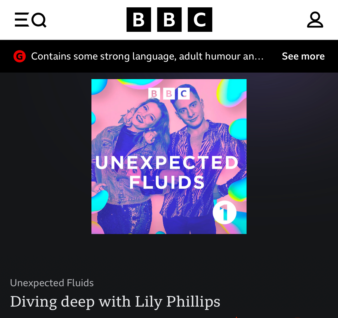Click the first B block of BBC logo
338x318 pixels.
(x=139, y=20)
